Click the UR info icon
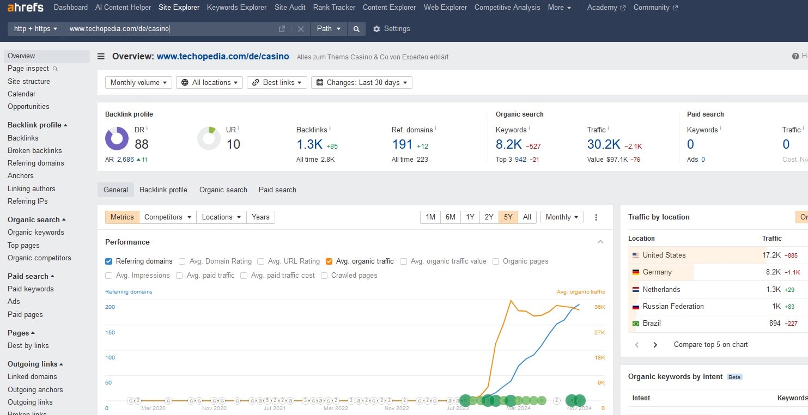Viewport: 808px width, 415px height. click(238, 128)
